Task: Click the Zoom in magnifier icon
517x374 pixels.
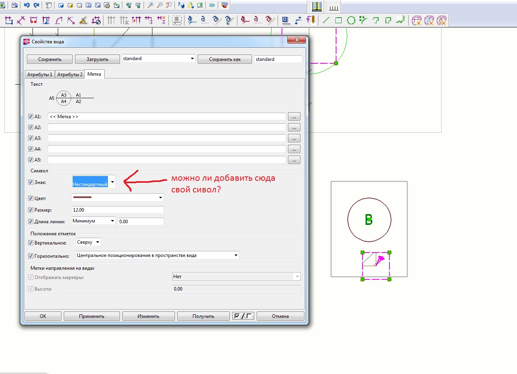Action: point(150,5)
